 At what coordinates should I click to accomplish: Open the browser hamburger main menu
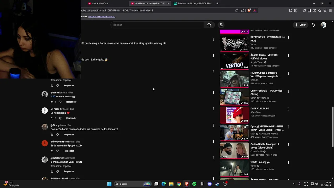click(x=330, y=10)
